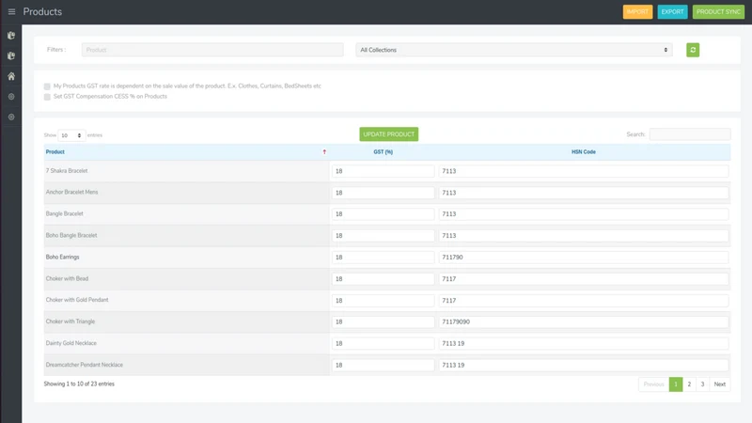This screenshot has width=752, height=423.
Task: Click the UPDATE PRODUCT button
Action: [388, 134]
